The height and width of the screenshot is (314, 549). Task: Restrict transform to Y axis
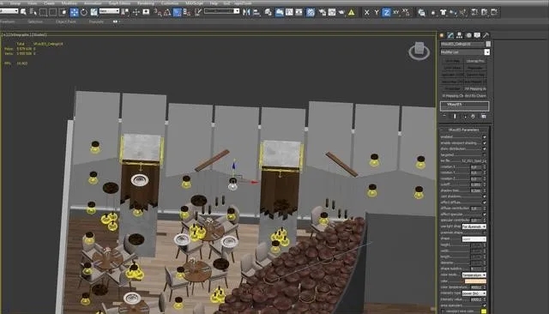pos(377,12)
